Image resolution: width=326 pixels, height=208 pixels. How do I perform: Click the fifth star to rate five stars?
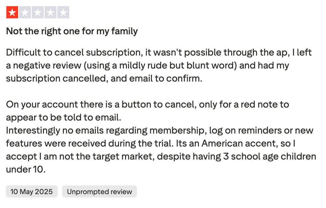(x=63, y=12)
